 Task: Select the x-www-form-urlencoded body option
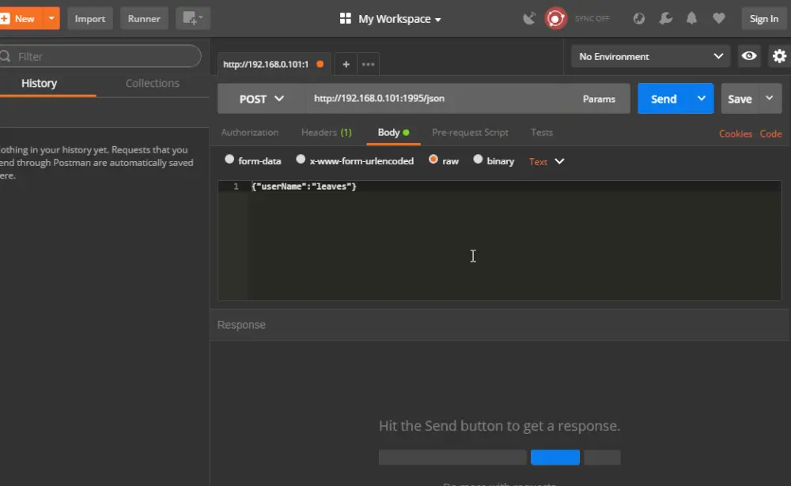pos(301,160)
